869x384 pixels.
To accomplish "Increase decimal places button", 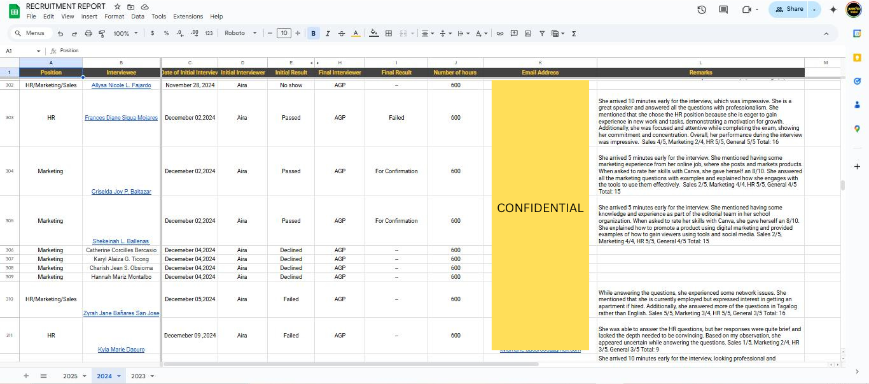I will 195,33.
